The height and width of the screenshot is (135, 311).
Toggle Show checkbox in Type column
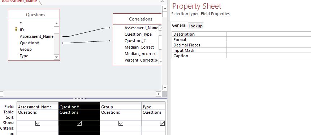[162, 123]
